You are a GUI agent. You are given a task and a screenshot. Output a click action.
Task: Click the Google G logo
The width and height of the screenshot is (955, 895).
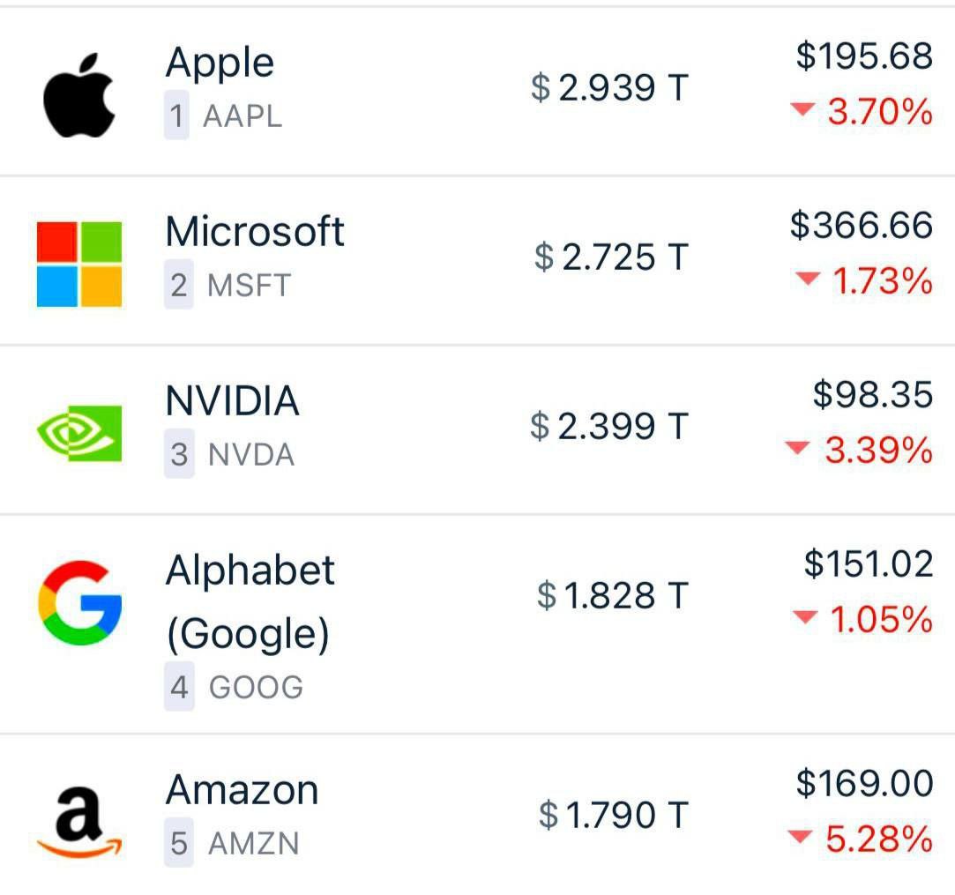point(80,602)
